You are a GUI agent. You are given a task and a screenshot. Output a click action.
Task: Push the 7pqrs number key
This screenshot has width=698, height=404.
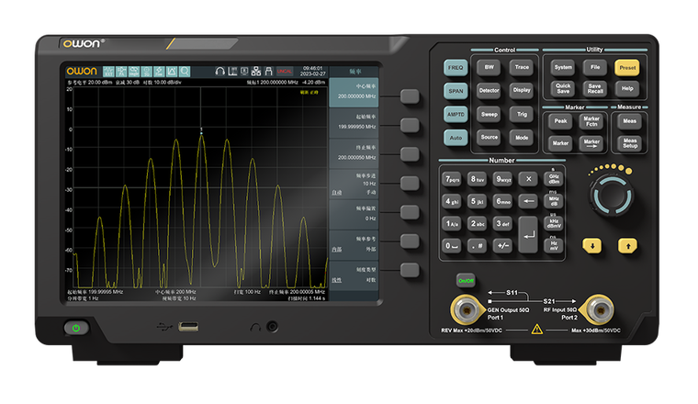pos(452,179)
